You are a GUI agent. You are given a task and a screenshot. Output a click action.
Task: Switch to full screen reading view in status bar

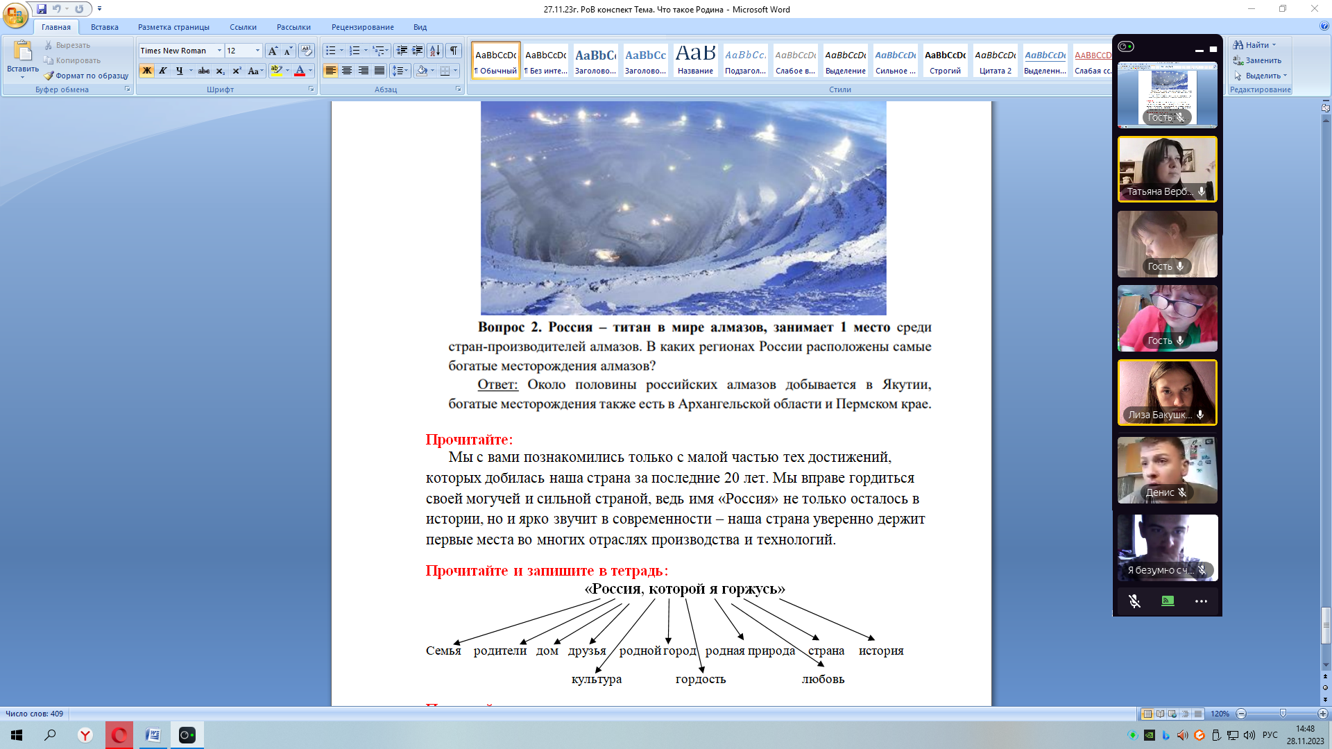[1160, 714]
